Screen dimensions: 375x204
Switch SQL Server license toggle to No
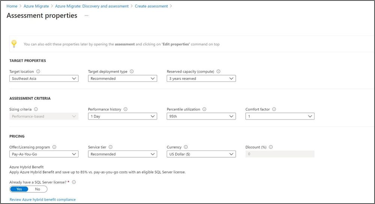coord(38,189)
